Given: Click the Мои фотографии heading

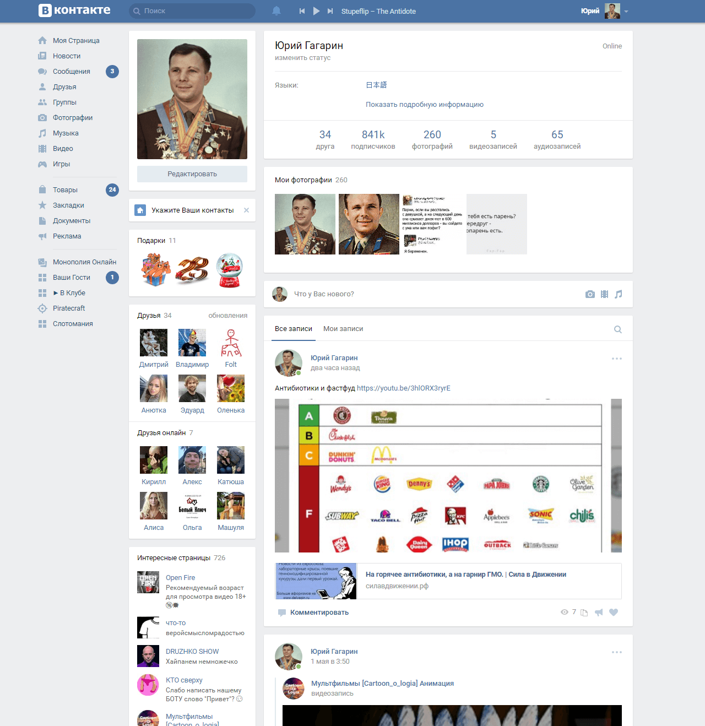Looking at the screenshot, I should 303,180.
